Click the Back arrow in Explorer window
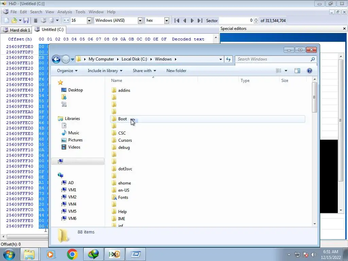Image resolution: width=348 pixels, height=261 pixels. [x=56, y=59]
